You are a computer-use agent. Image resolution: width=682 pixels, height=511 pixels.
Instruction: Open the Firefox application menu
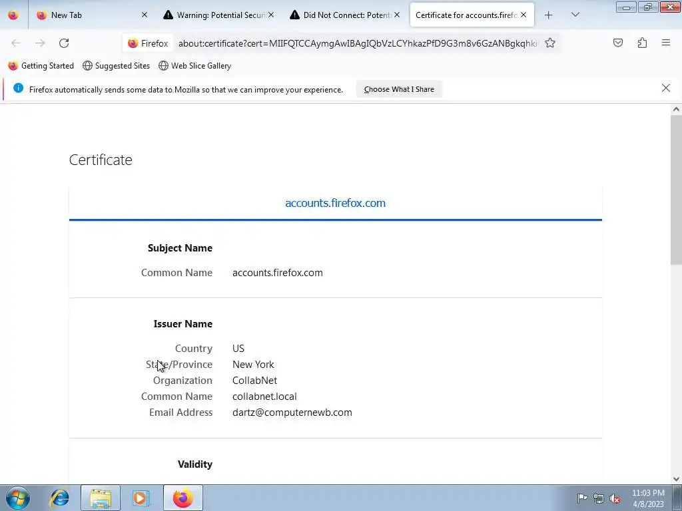point(665,43)
